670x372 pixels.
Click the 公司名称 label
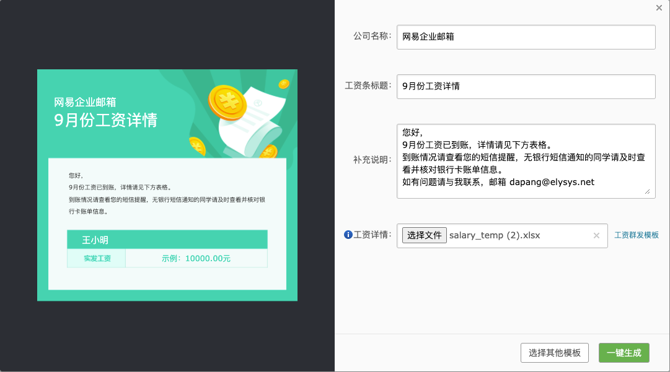372,37
